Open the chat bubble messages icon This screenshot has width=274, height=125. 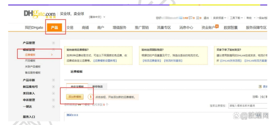tap(190, 18)
